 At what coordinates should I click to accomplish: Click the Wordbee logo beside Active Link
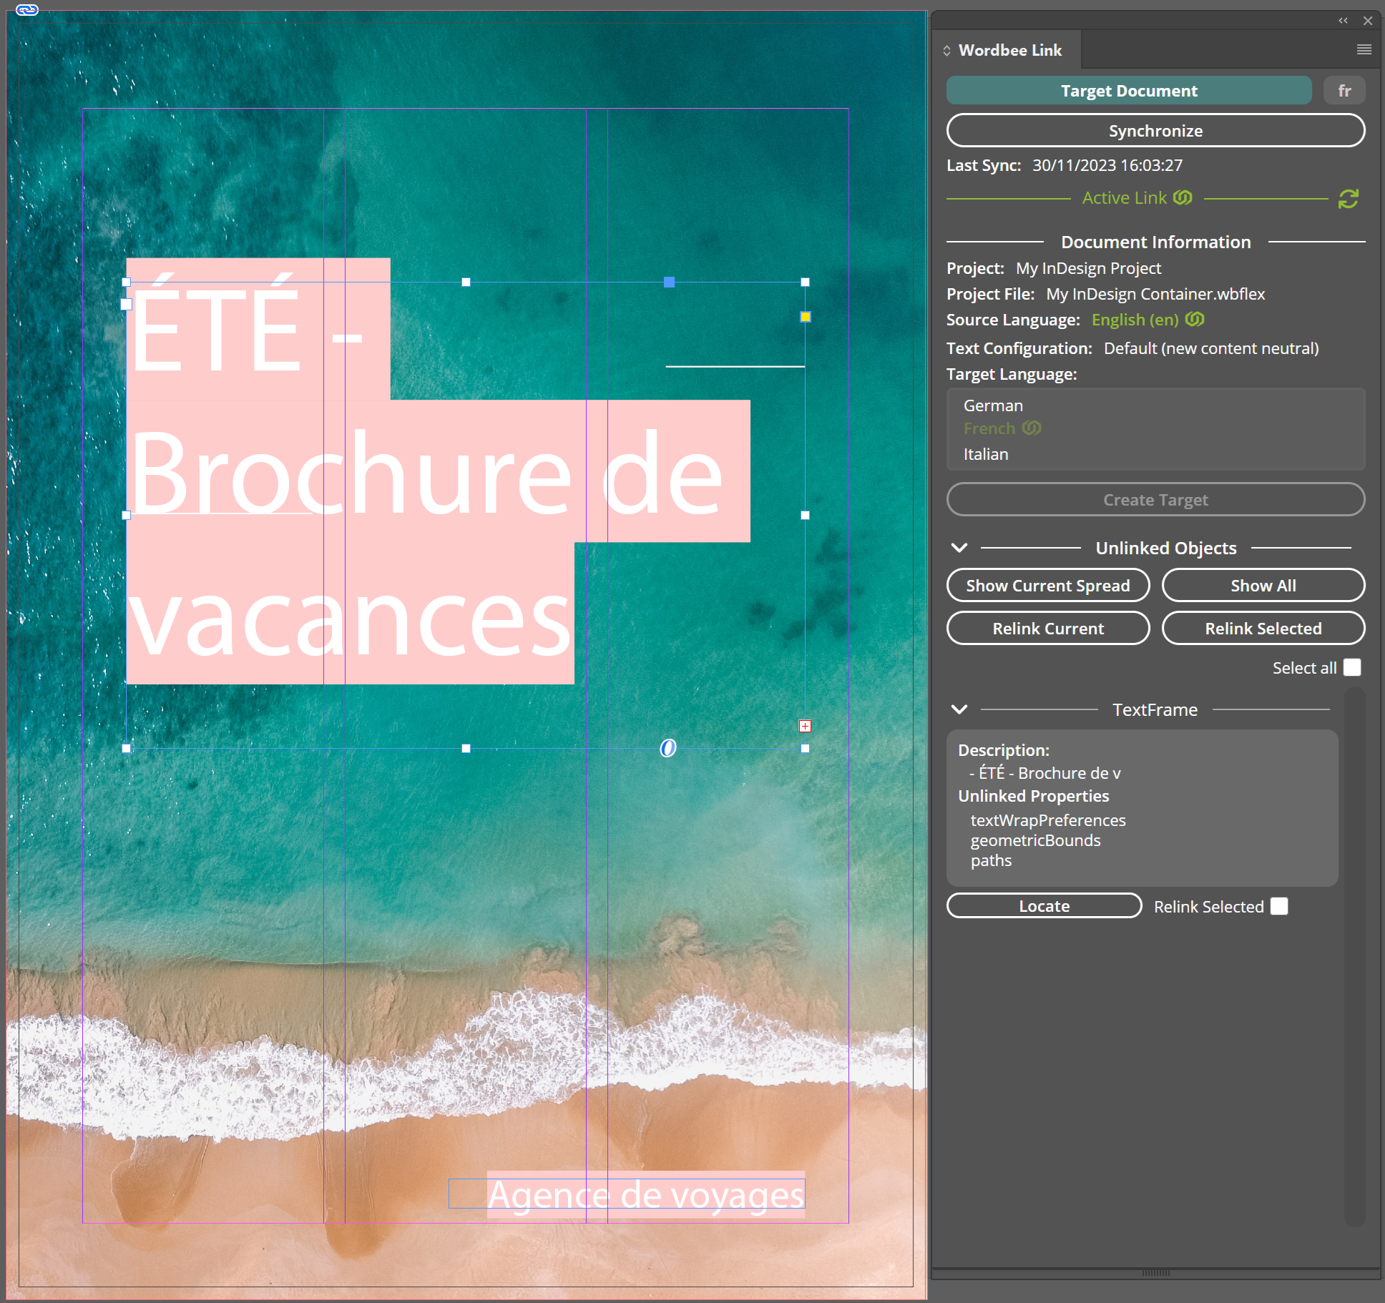pos(1183,197)
